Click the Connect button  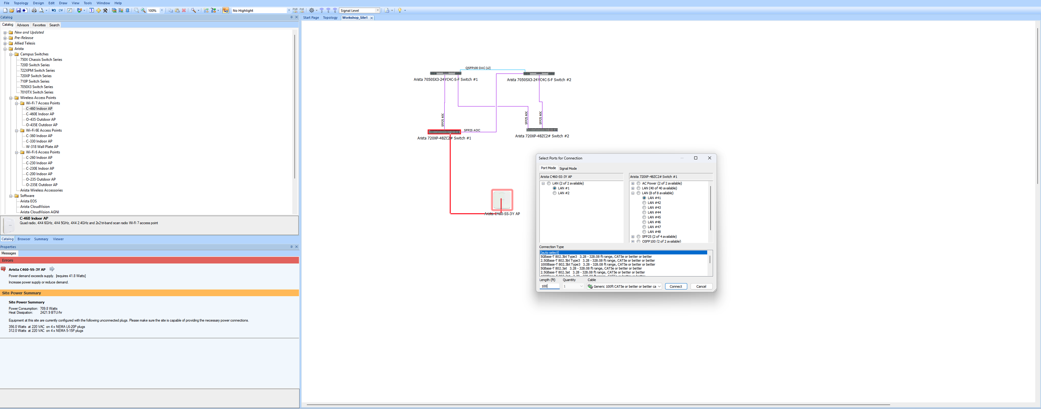click(676, 286)
